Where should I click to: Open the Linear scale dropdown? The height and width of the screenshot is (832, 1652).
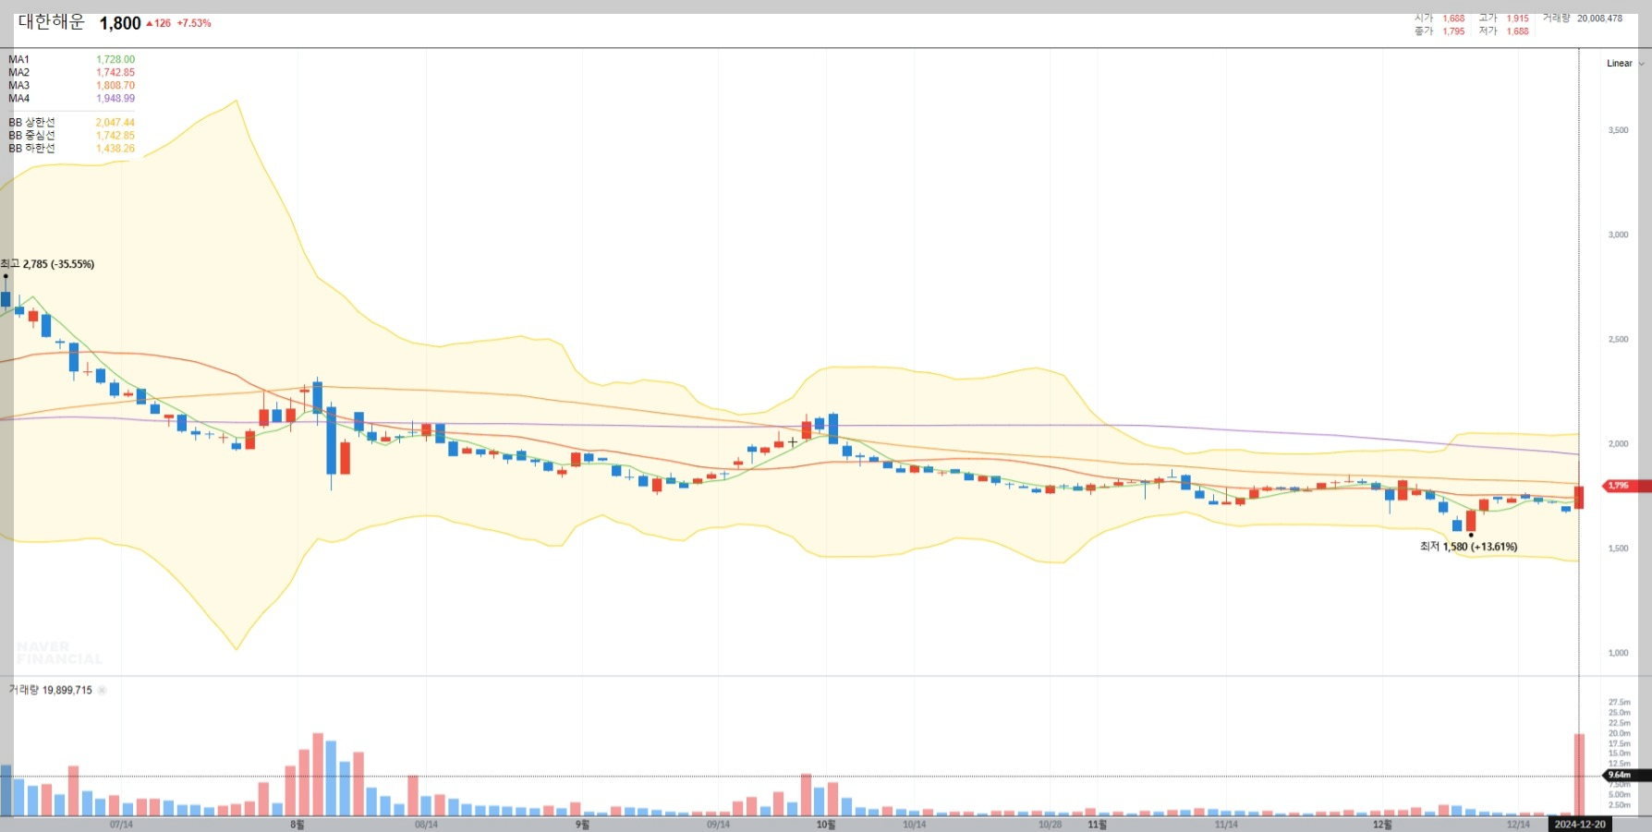pos(1625,64)
